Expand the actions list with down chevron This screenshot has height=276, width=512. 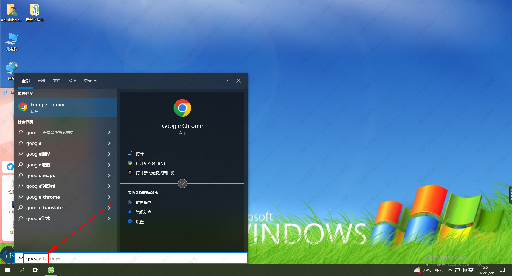[x=182, y=184]
